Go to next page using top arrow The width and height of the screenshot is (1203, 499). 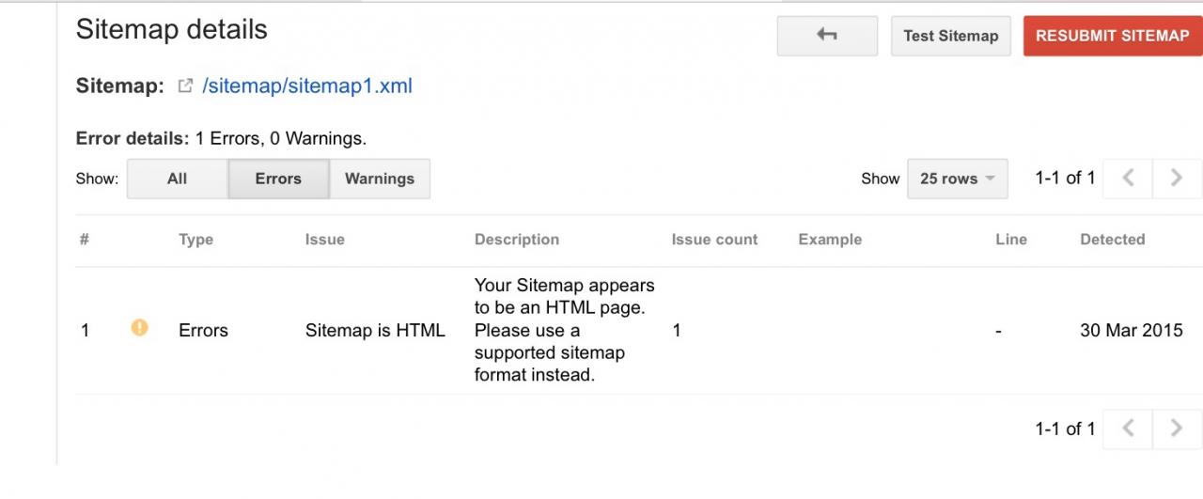point(1177,179)
